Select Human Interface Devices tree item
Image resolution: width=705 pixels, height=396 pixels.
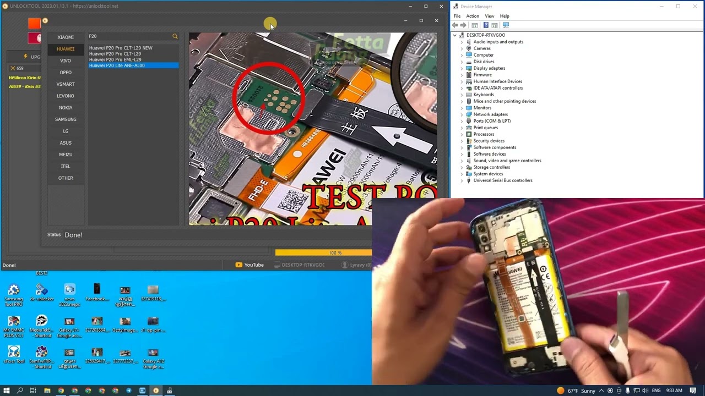[x=498, y=81]
